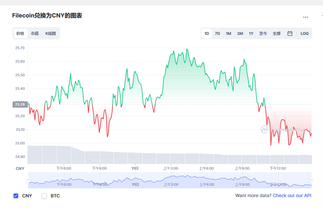Select the 1M time range

click(x=228, y=33)
